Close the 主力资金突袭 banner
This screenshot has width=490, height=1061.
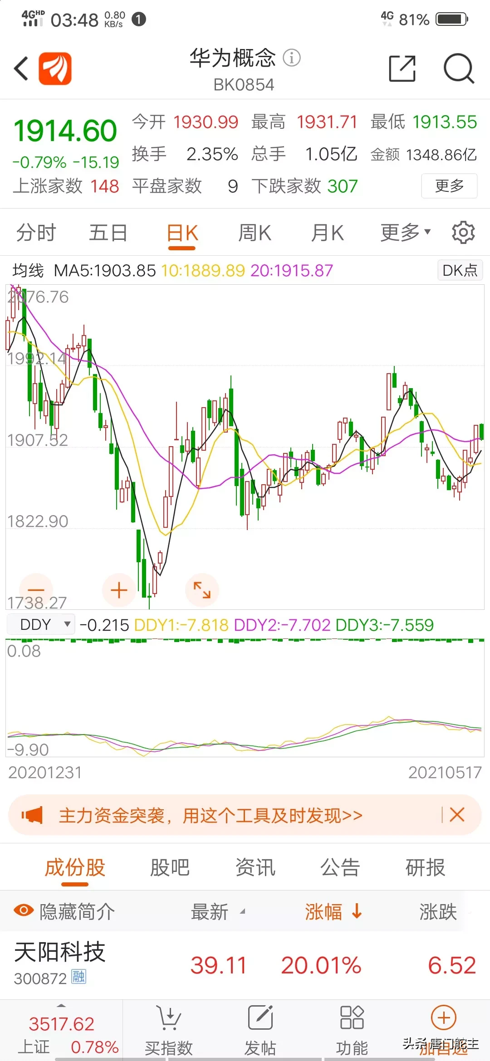click(x=457, y=815)
